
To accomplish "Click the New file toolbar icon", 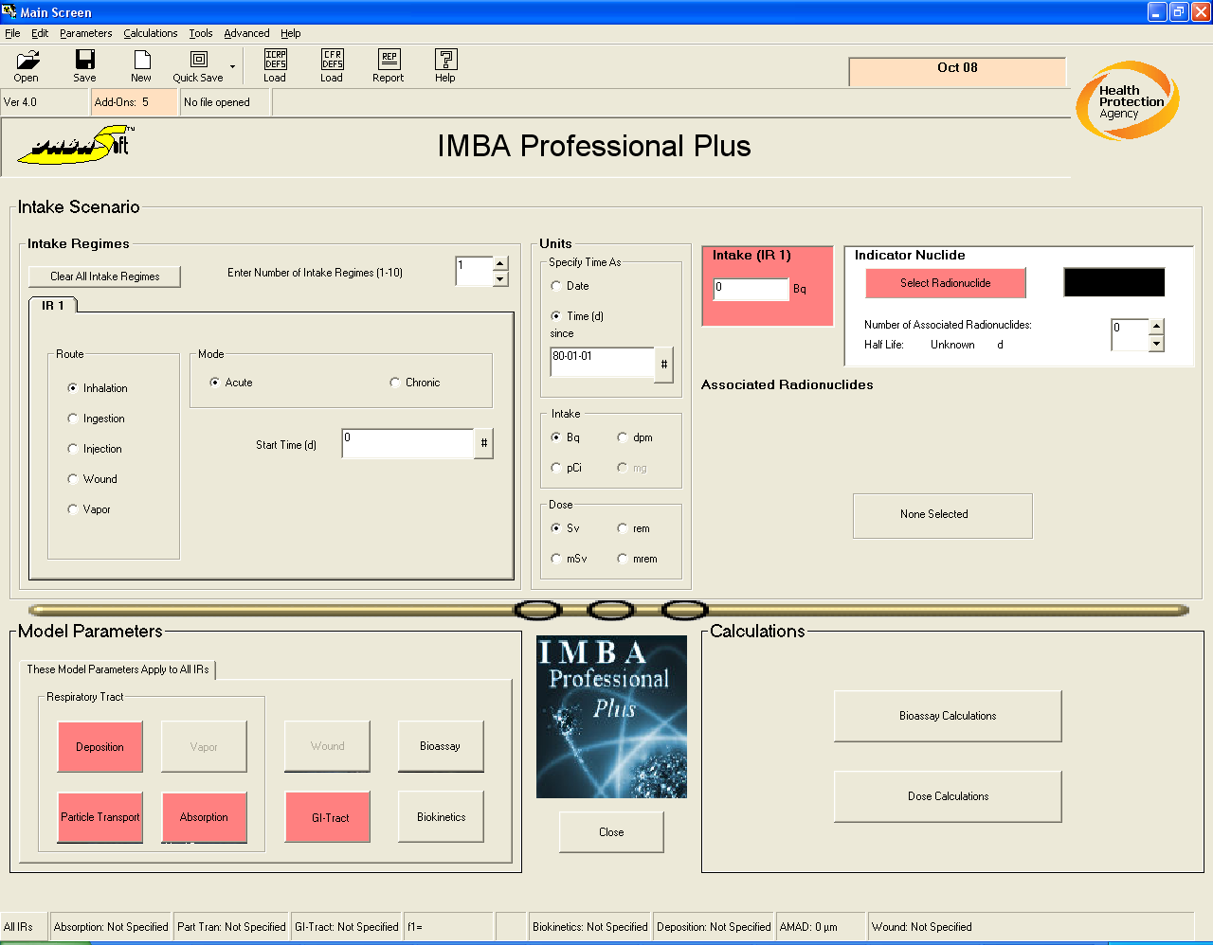I will [141, 66].
